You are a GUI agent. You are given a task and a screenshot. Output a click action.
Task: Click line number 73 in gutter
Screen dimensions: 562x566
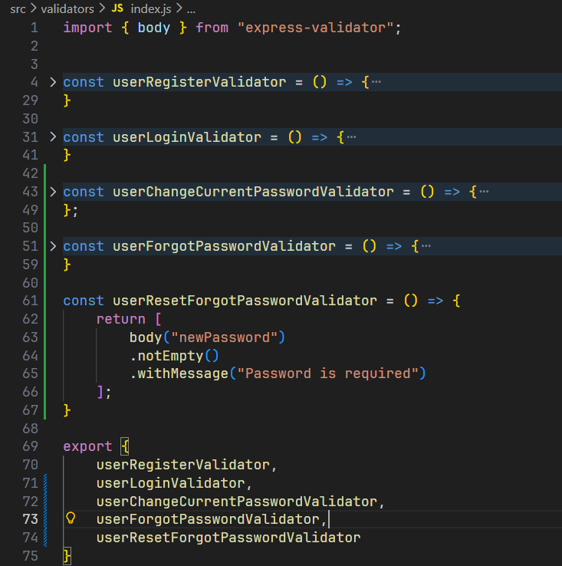(31, 519)
